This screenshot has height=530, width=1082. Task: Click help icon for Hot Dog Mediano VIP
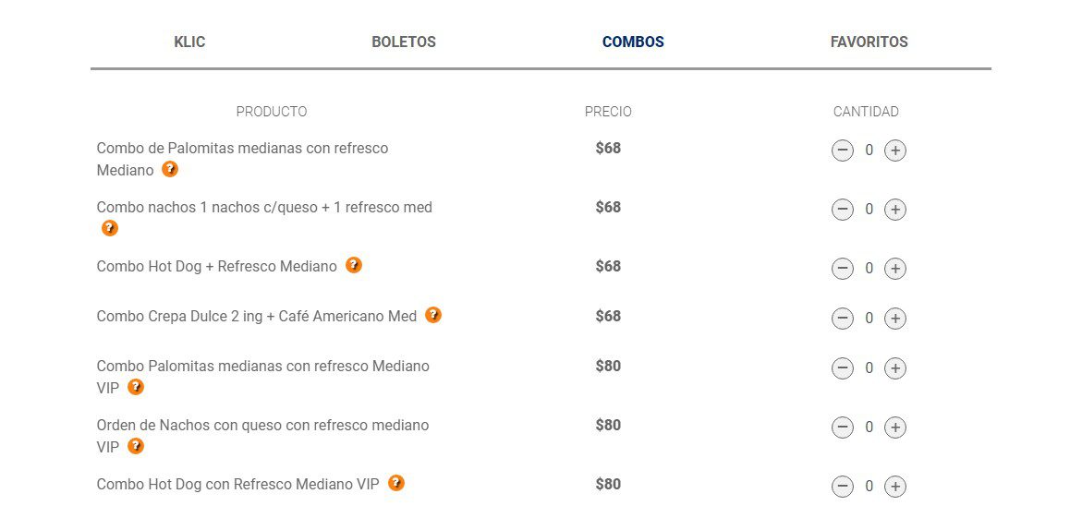click(x=396, y=483)
